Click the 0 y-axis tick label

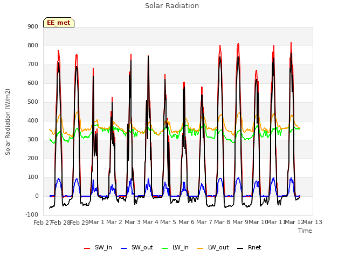coord(37,196)
